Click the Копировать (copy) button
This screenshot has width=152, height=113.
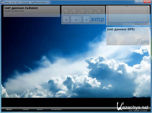[56, 109]
